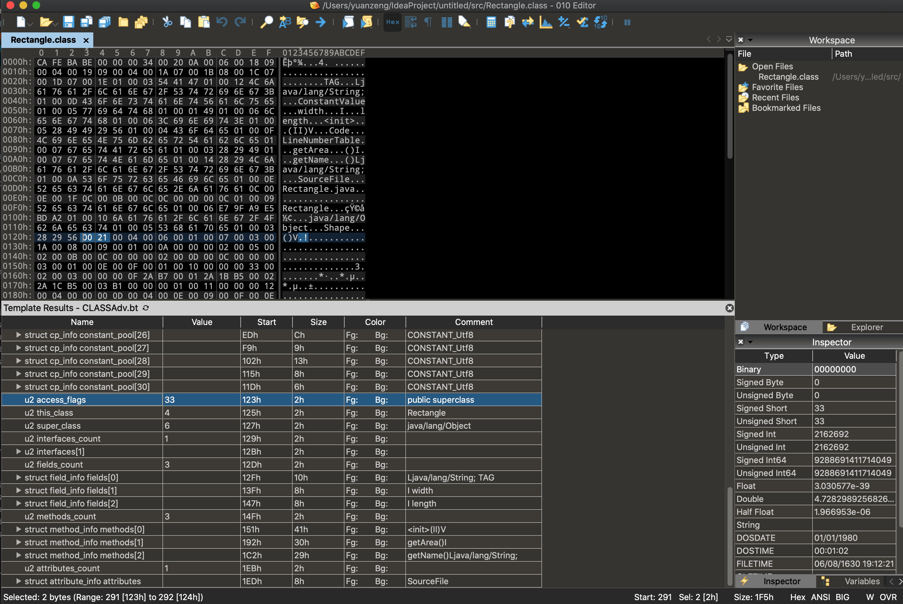Toggle BIG endian indicator in status bar
903x604 pixels.
click(842, 597)
